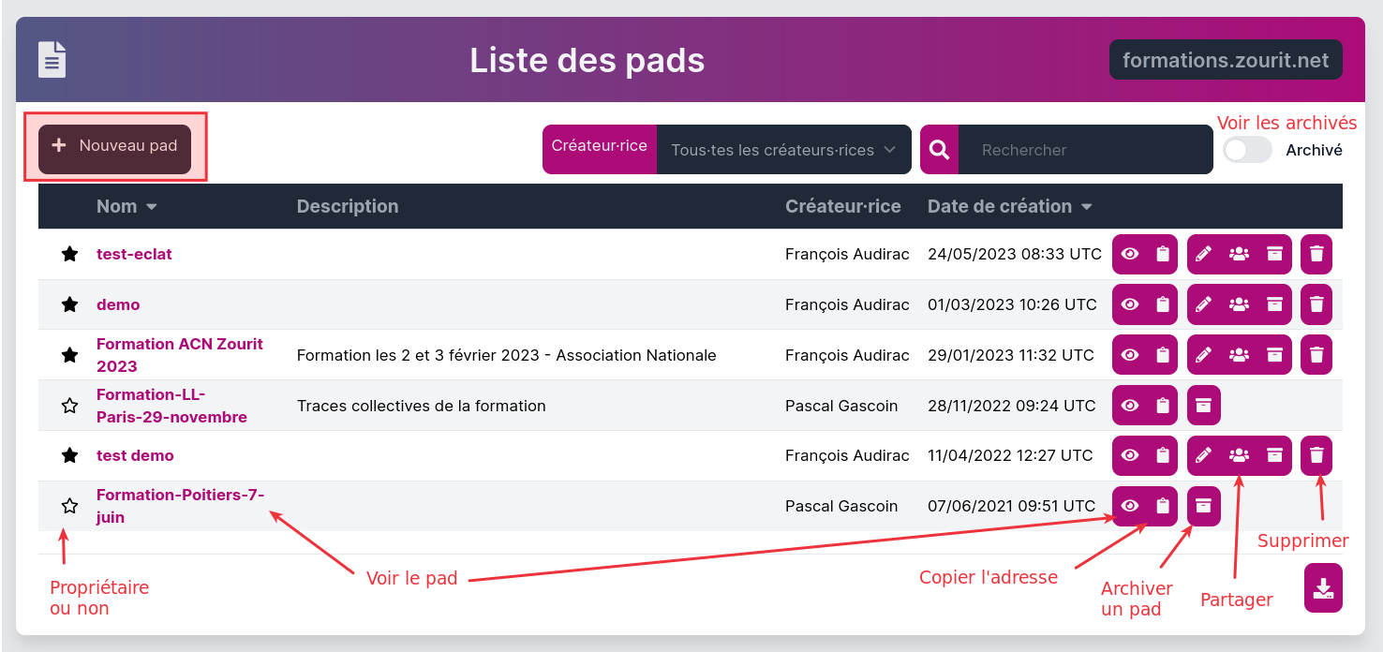Delete the test-eclat pad

pyautogui.click(x=1316, y=254)
